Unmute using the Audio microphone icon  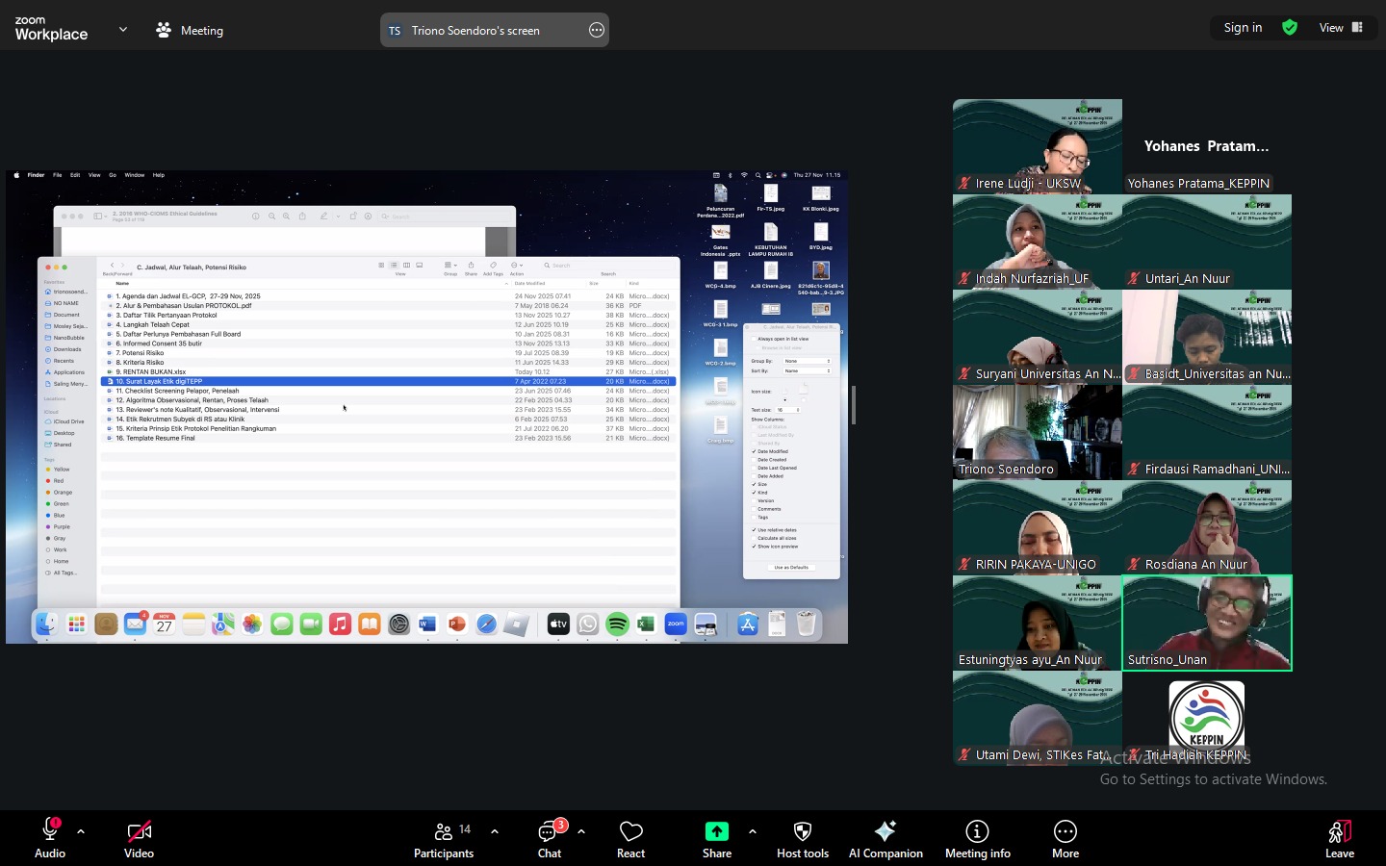pos(49,831)
